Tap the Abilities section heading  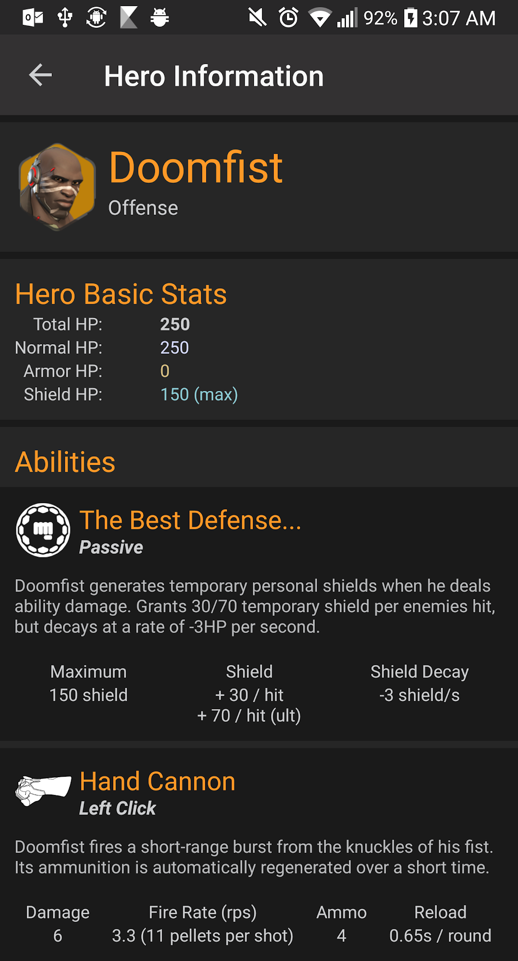click(x=66, y=462)
